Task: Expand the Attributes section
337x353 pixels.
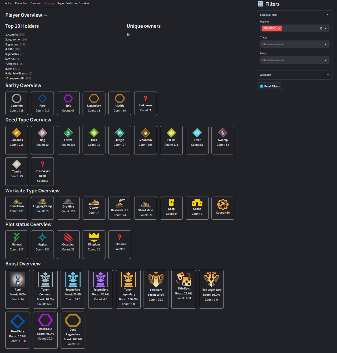Action: (x=295, y=75)
